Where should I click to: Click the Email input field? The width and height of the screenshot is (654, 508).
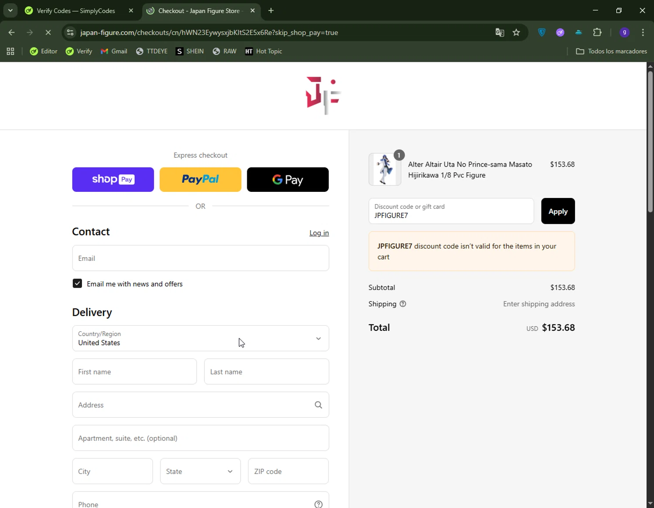click(x=201, y=258)
